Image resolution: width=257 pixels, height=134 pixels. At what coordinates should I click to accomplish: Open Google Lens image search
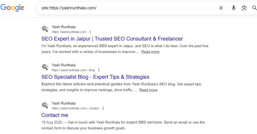(244, 8)
